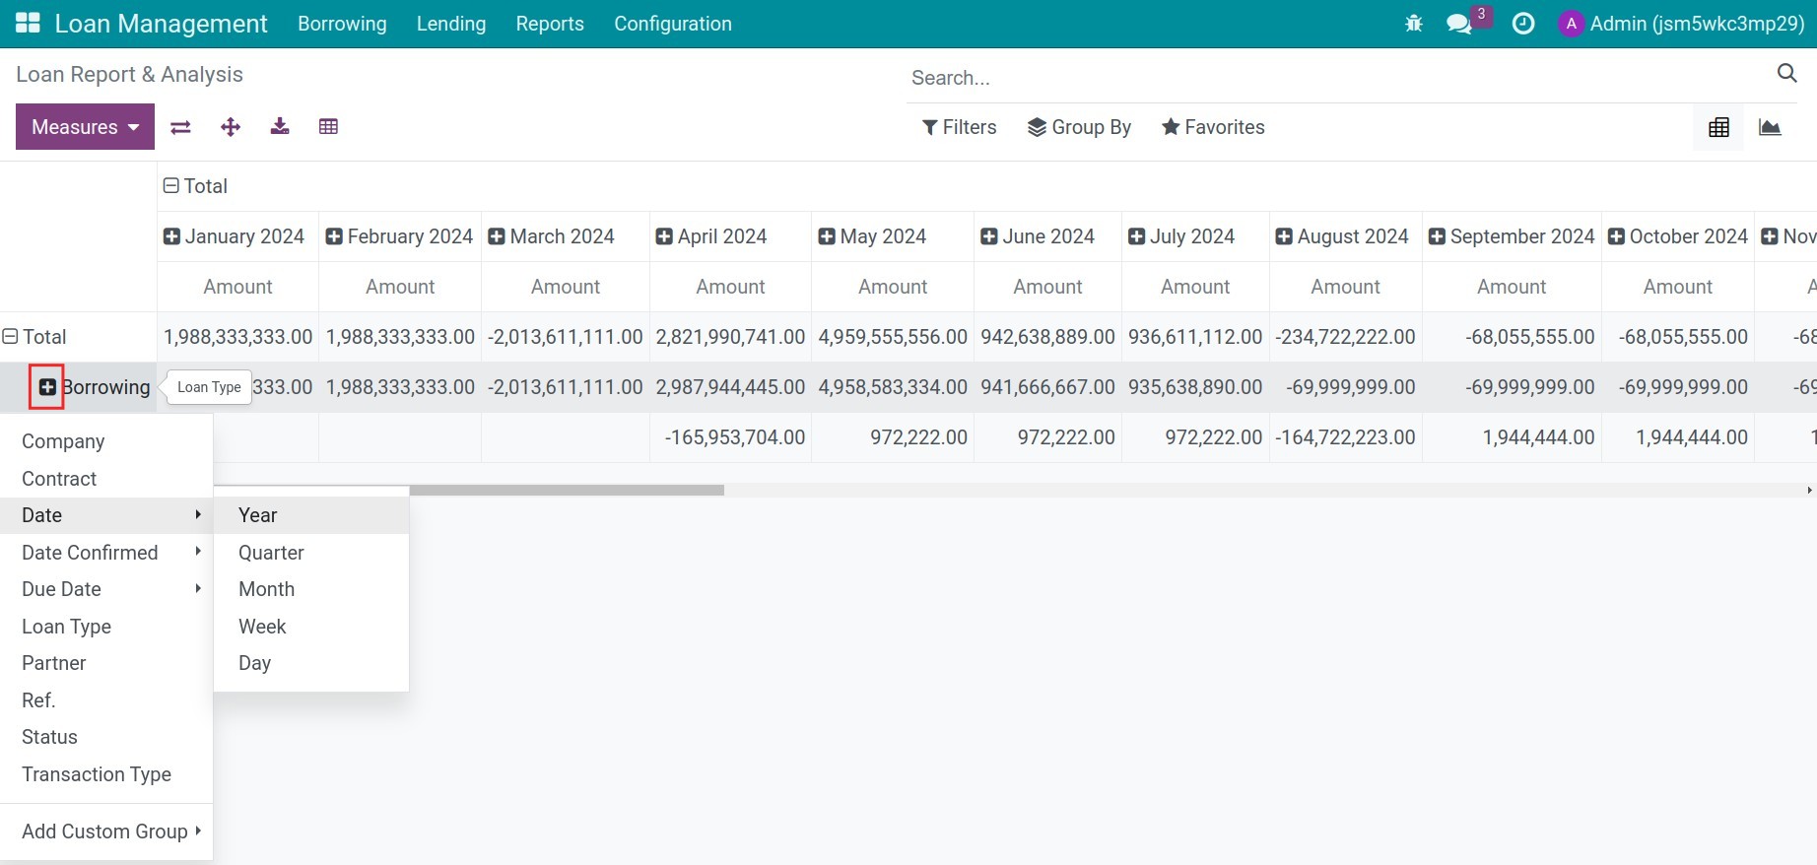Open the Borrowing top menu
The height and width of the screenshot is (865, 1817).
(342, 24)
